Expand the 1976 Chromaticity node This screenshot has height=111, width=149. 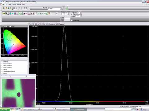(2, 68)
